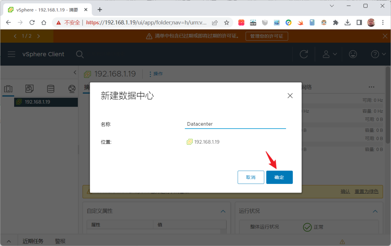Switch to Hosts and Clusters view

(x=8, y=89)
